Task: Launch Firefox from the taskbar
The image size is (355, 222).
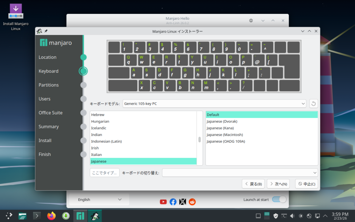Action: 51,216
